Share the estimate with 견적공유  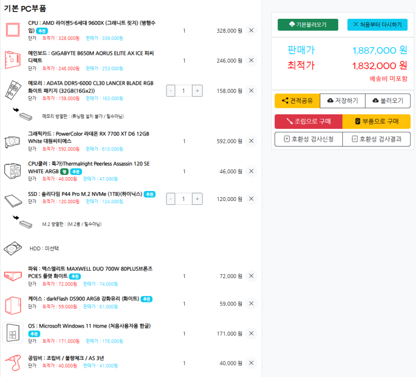[297, 100]
